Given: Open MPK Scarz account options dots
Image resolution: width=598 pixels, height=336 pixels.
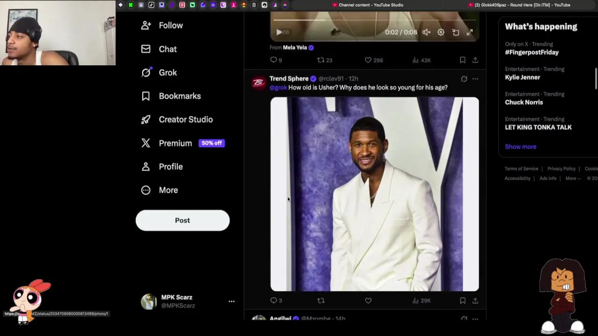Looking at the screenshot, I should tap(231, 301).
